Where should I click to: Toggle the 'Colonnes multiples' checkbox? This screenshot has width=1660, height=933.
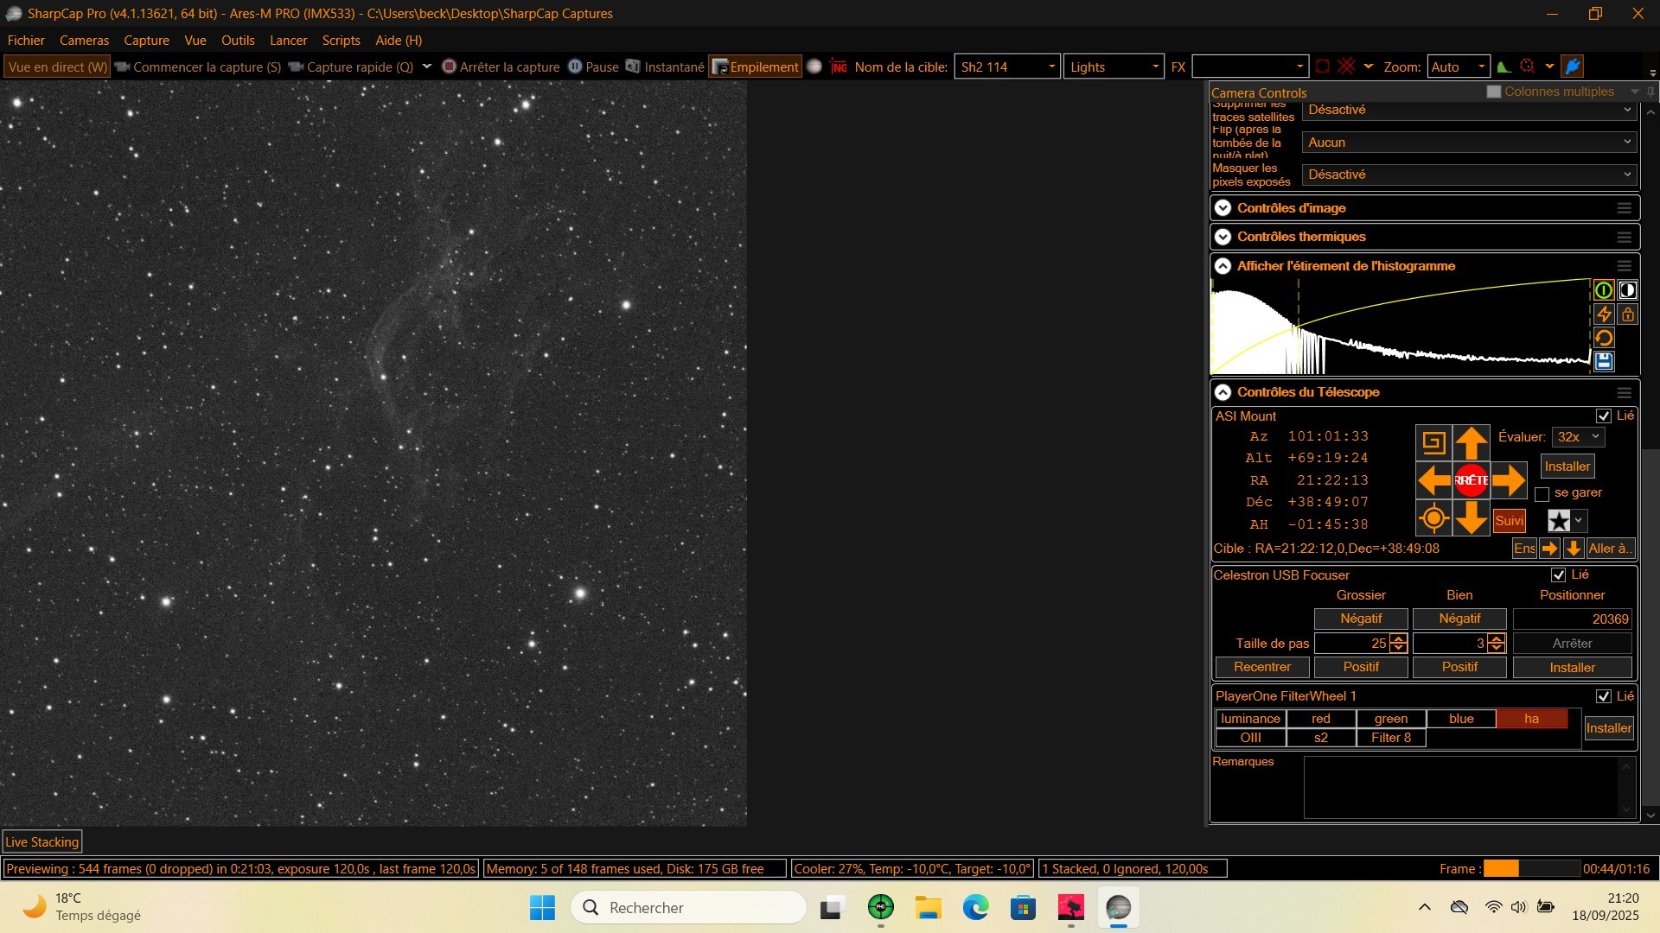1493,92
